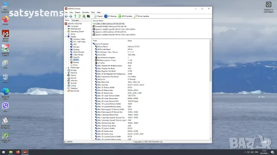This screenshot has width=277, height=155.
Task: Start PC Backup from the toolbar
Action: tap(110, 16)
